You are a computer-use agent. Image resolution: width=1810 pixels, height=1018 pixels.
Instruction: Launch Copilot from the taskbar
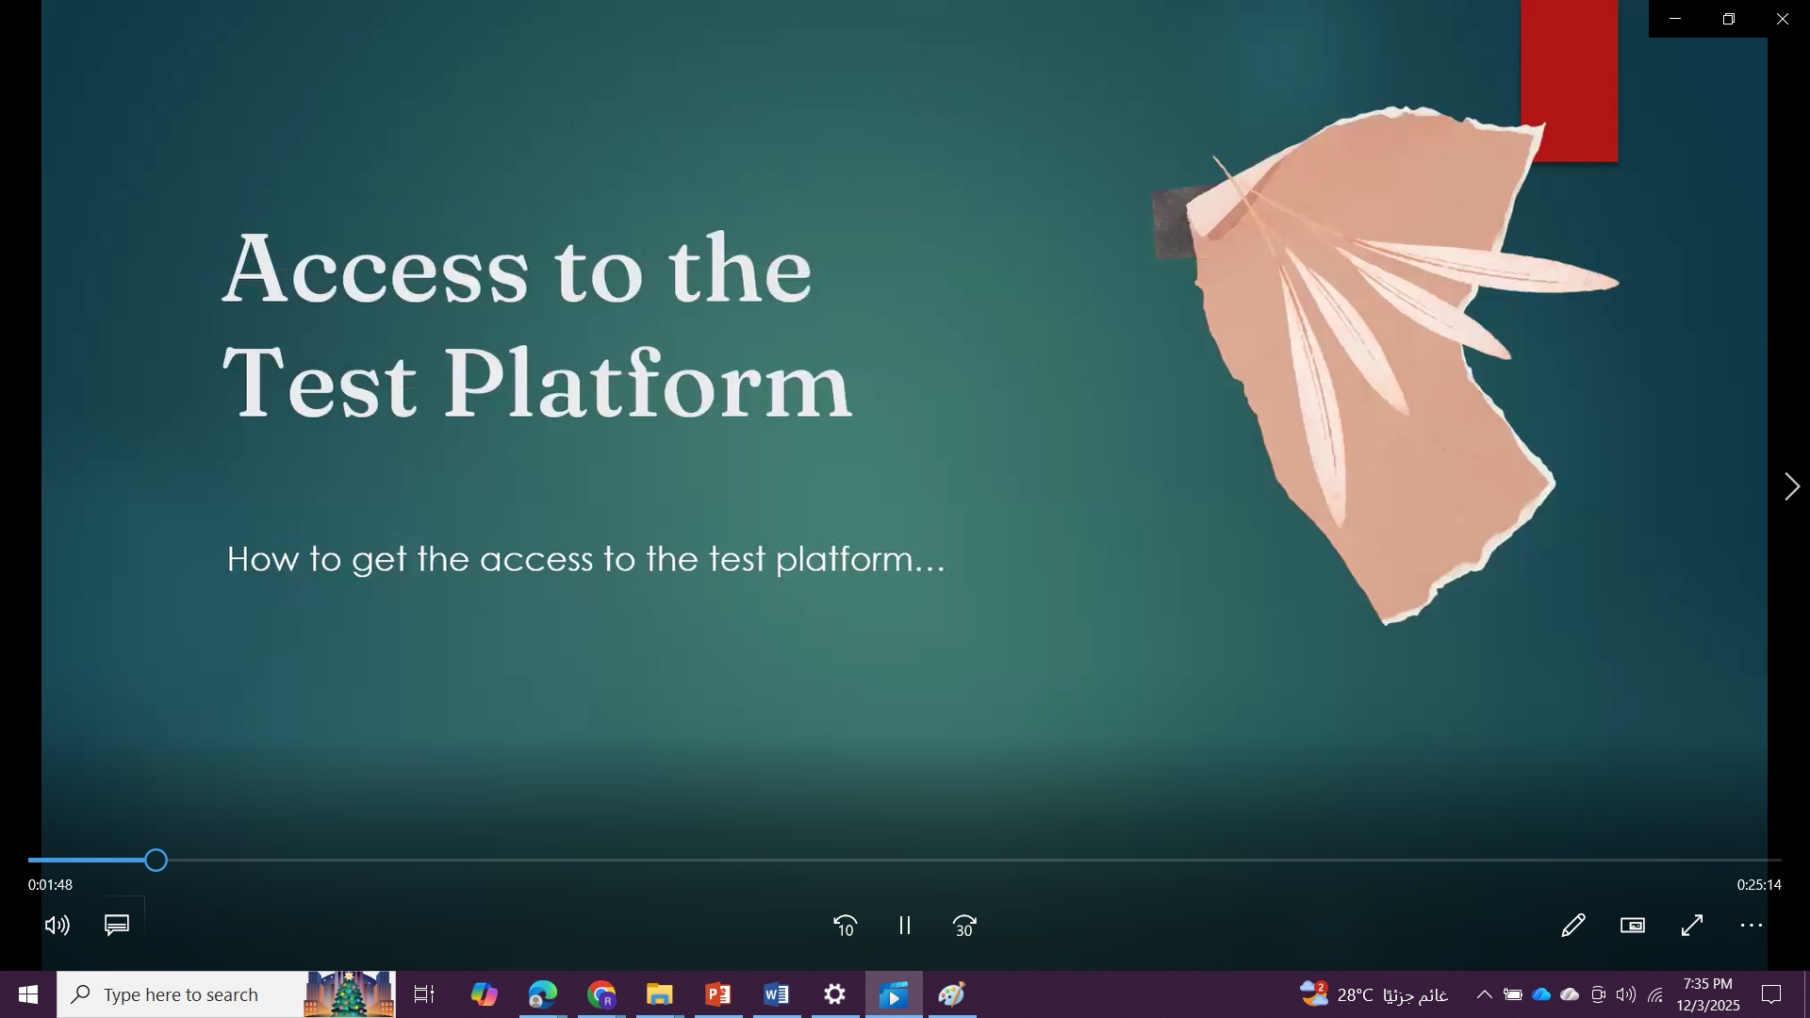tap(484, 994)
